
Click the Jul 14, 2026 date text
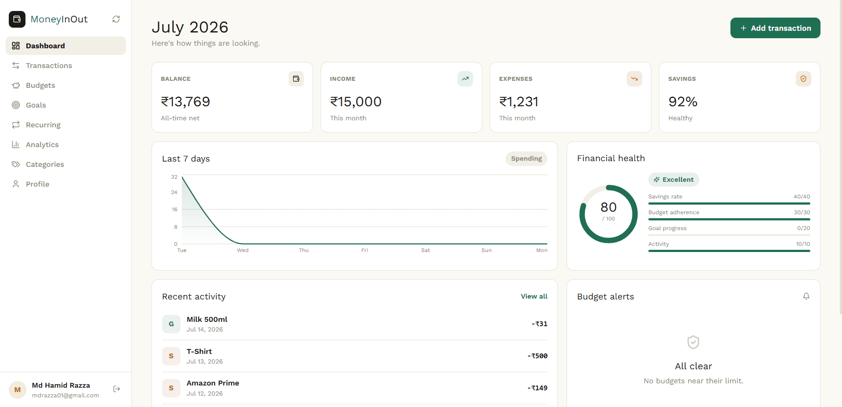[x=205, y=329]
